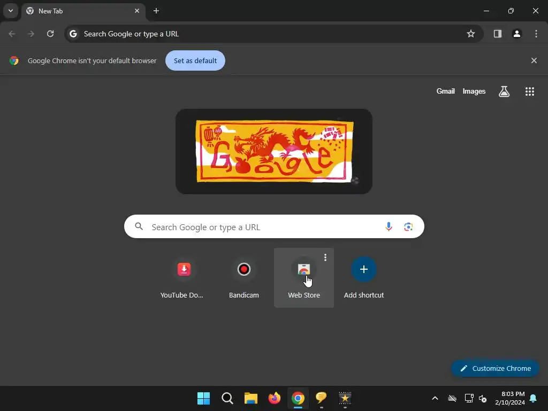Open network status tray icon

tap(469, 398)
